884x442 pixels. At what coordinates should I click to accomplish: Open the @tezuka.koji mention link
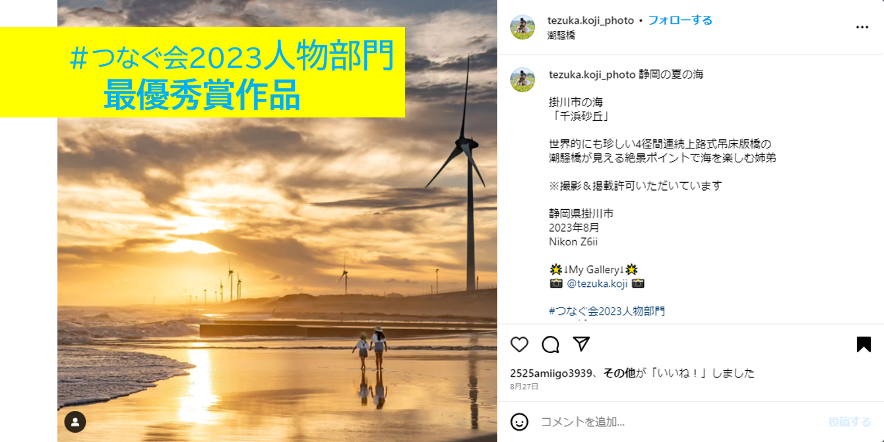pos(597,284)
